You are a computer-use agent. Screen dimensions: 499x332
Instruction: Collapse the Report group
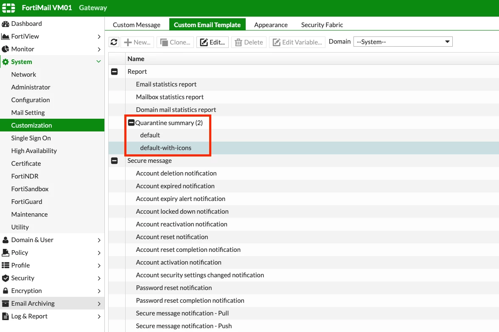pyautogui.click(x=114, y=72)
